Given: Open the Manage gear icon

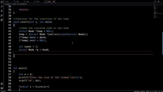Looking at the screenshot, I should pos(2,88).
